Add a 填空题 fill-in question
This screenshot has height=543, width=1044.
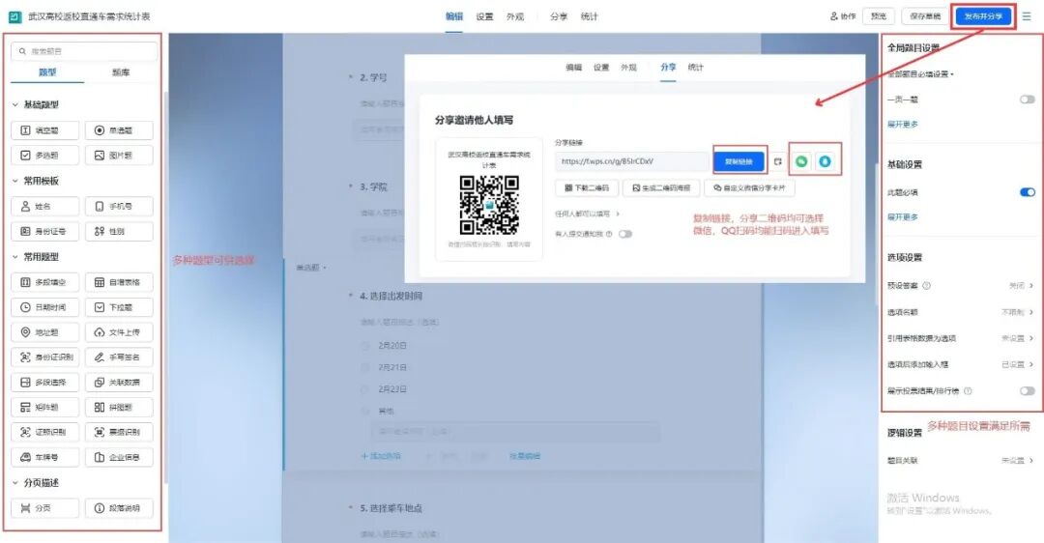click(44, 130)
